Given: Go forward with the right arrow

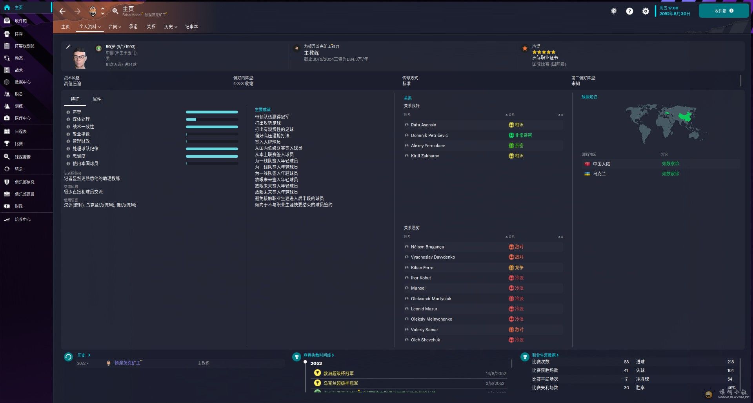Looking at the screenshot, I should [77, 11].
